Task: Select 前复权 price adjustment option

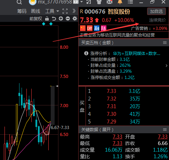Action: click(36, 19)
